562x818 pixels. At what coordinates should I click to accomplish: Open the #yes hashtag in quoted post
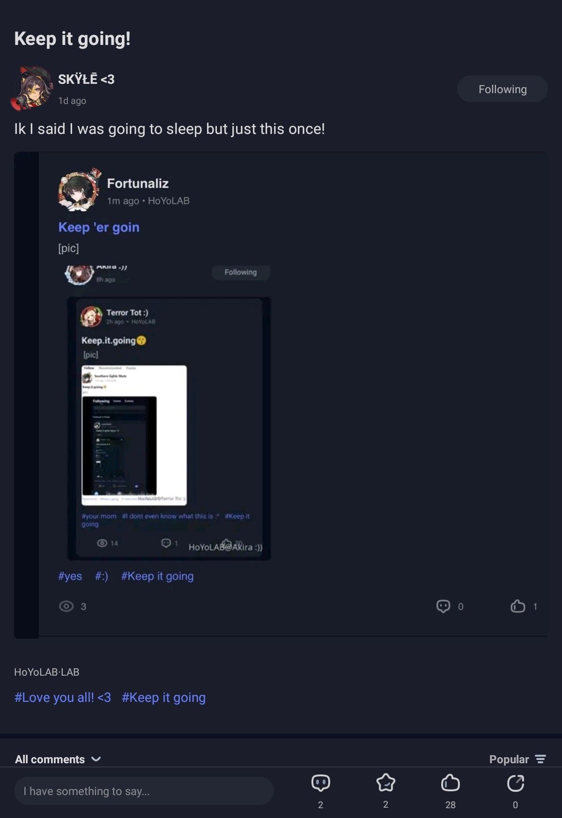point(70,576)
